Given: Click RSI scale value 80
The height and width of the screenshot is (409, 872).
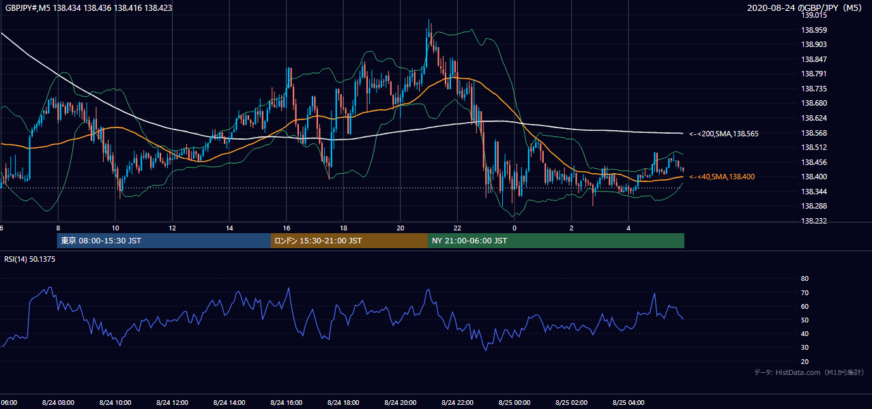Looking at the screenshot, I should tap(804, 279).
